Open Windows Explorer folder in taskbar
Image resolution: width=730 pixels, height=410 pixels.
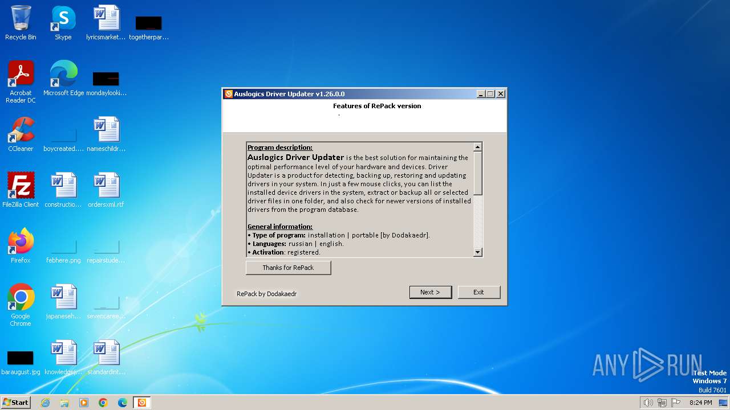coord(64,403)
